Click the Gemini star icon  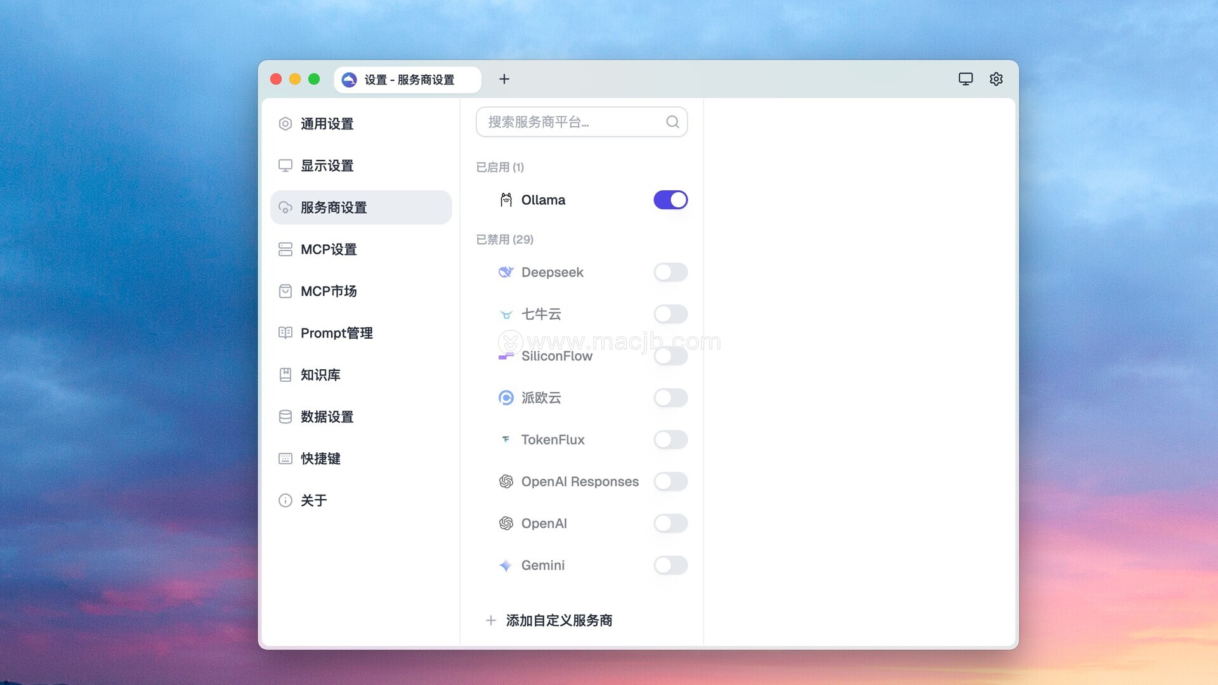(506, 566)
